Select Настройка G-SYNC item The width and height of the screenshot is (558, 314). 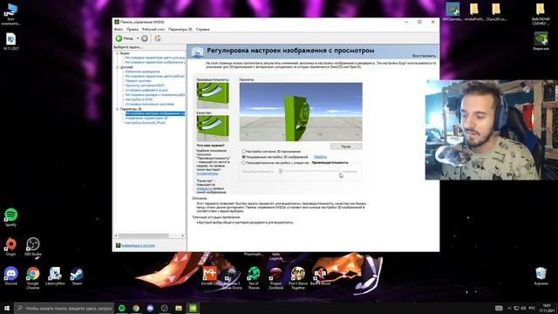click(x=139, y=99)
